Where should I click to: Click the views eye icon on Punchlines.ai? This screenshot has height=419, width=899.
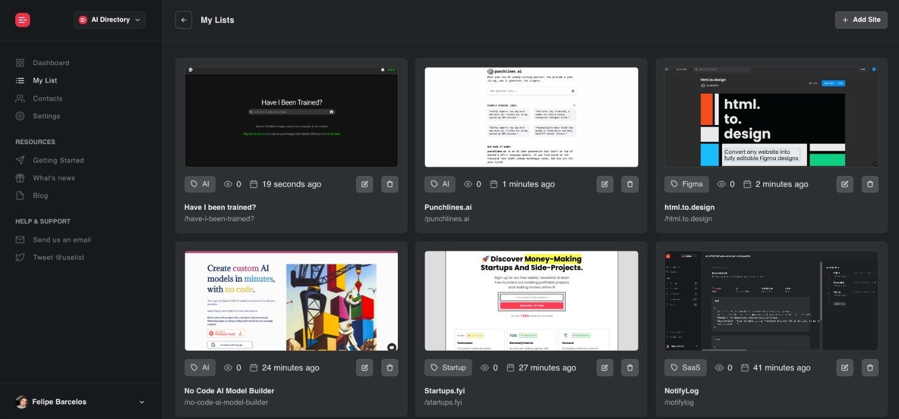pos(468,184)
